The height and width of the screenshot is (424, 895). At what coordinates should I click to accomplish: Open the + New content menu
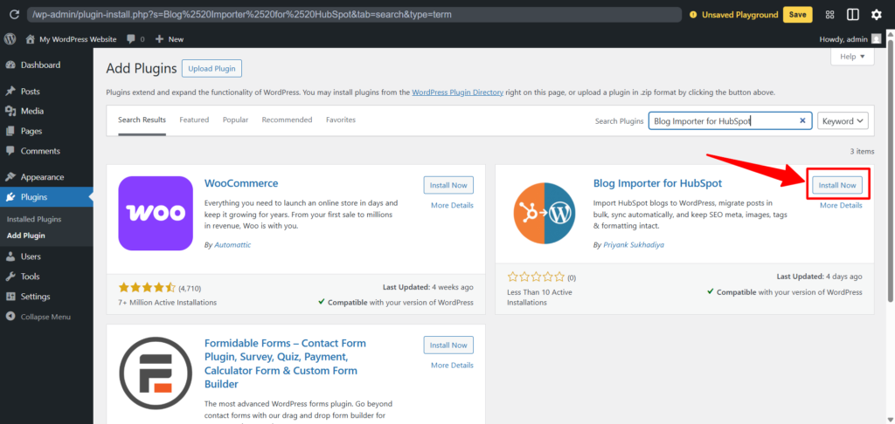[170, 39]
